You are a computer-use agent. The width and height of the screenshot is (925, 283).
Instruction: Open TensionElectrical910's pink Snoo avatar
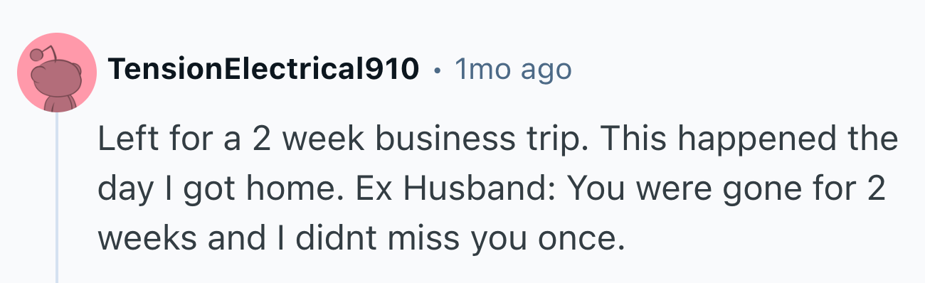click(57, 73)
